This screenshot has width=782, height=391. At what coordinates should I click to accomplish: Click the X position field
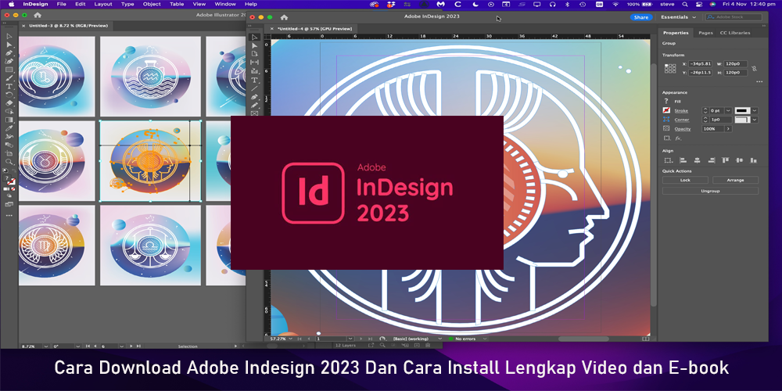click(x=700, y=64)
